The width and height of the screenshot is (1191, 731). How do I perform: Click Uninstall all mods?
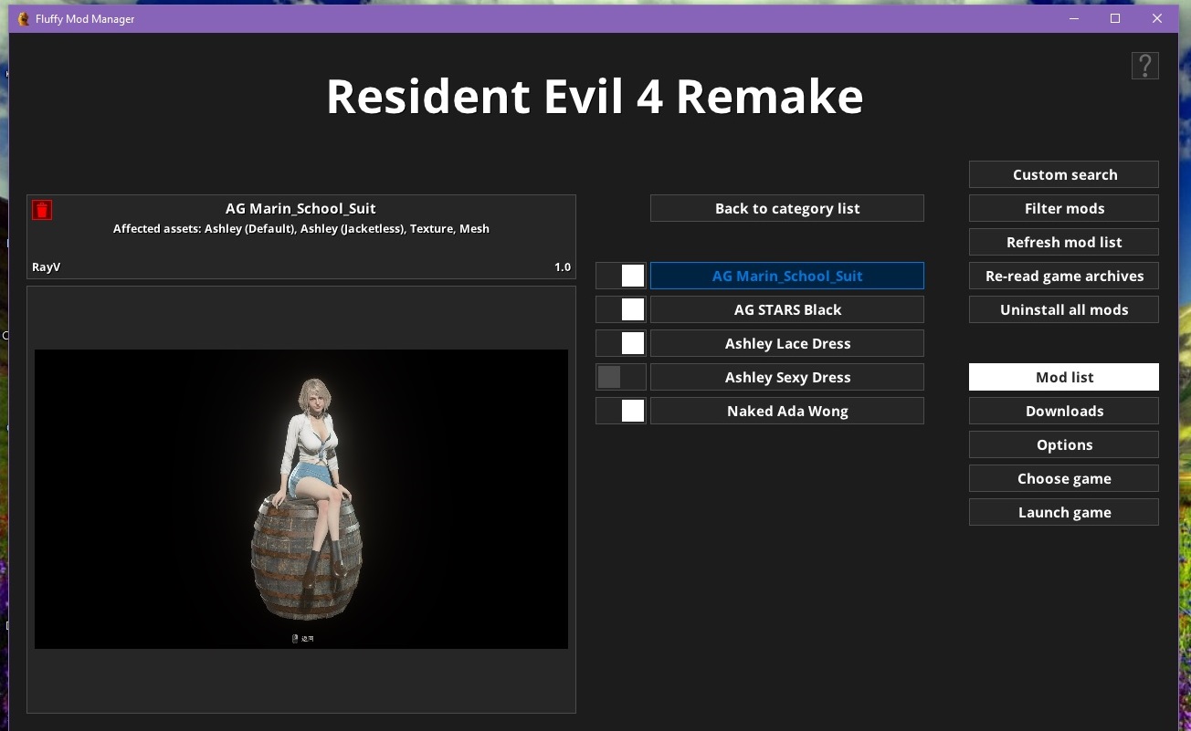1064,309
